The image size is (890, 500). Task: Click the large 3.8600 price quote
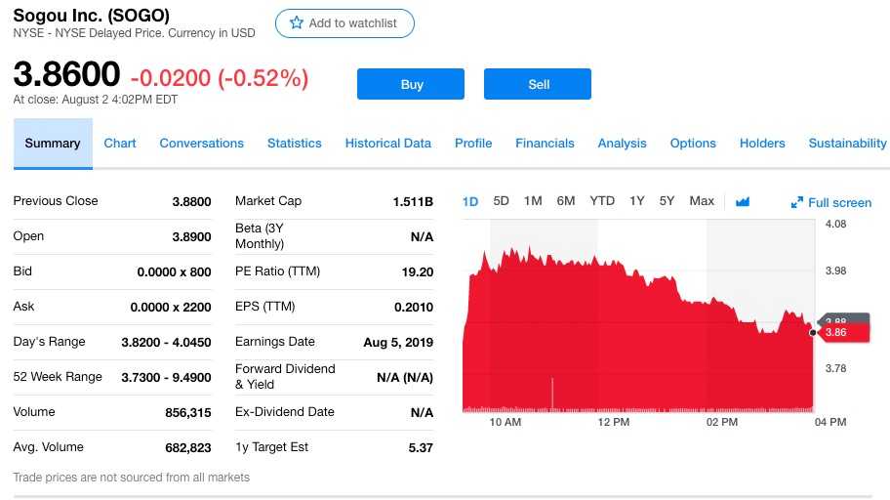(x=66, y=74)
